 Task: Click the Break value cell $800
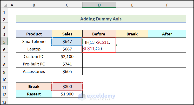pyautogui.click(x=67, y=86)
